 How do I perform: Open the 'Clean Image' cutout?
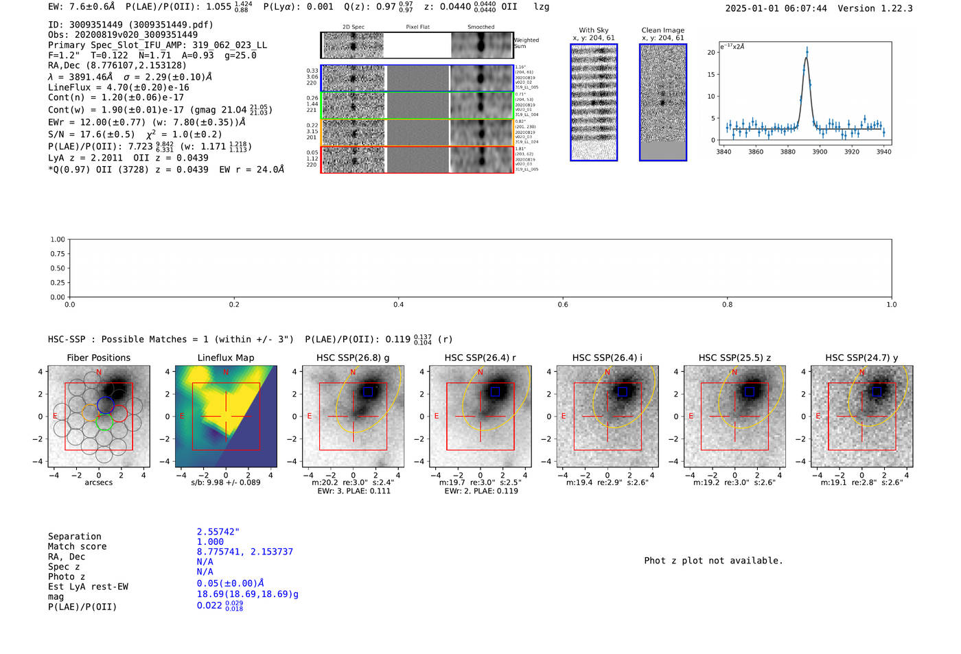(663, 102)
